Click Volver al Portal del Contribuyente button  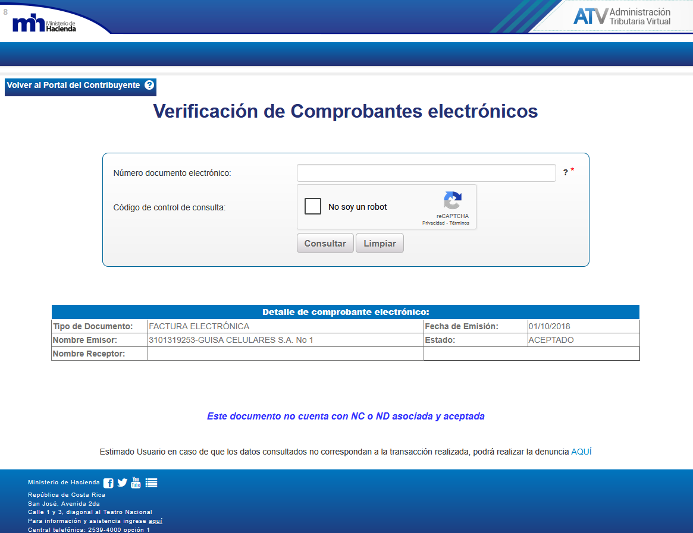pos(80,87)
